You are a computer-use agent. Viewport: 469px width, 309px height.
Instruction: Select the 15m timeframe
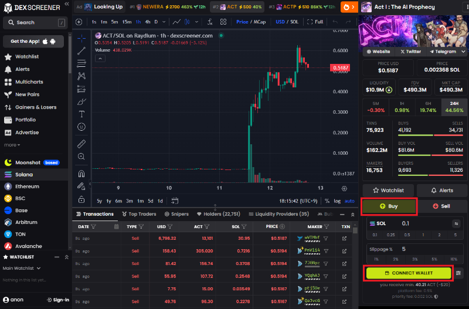pos(127,22)
